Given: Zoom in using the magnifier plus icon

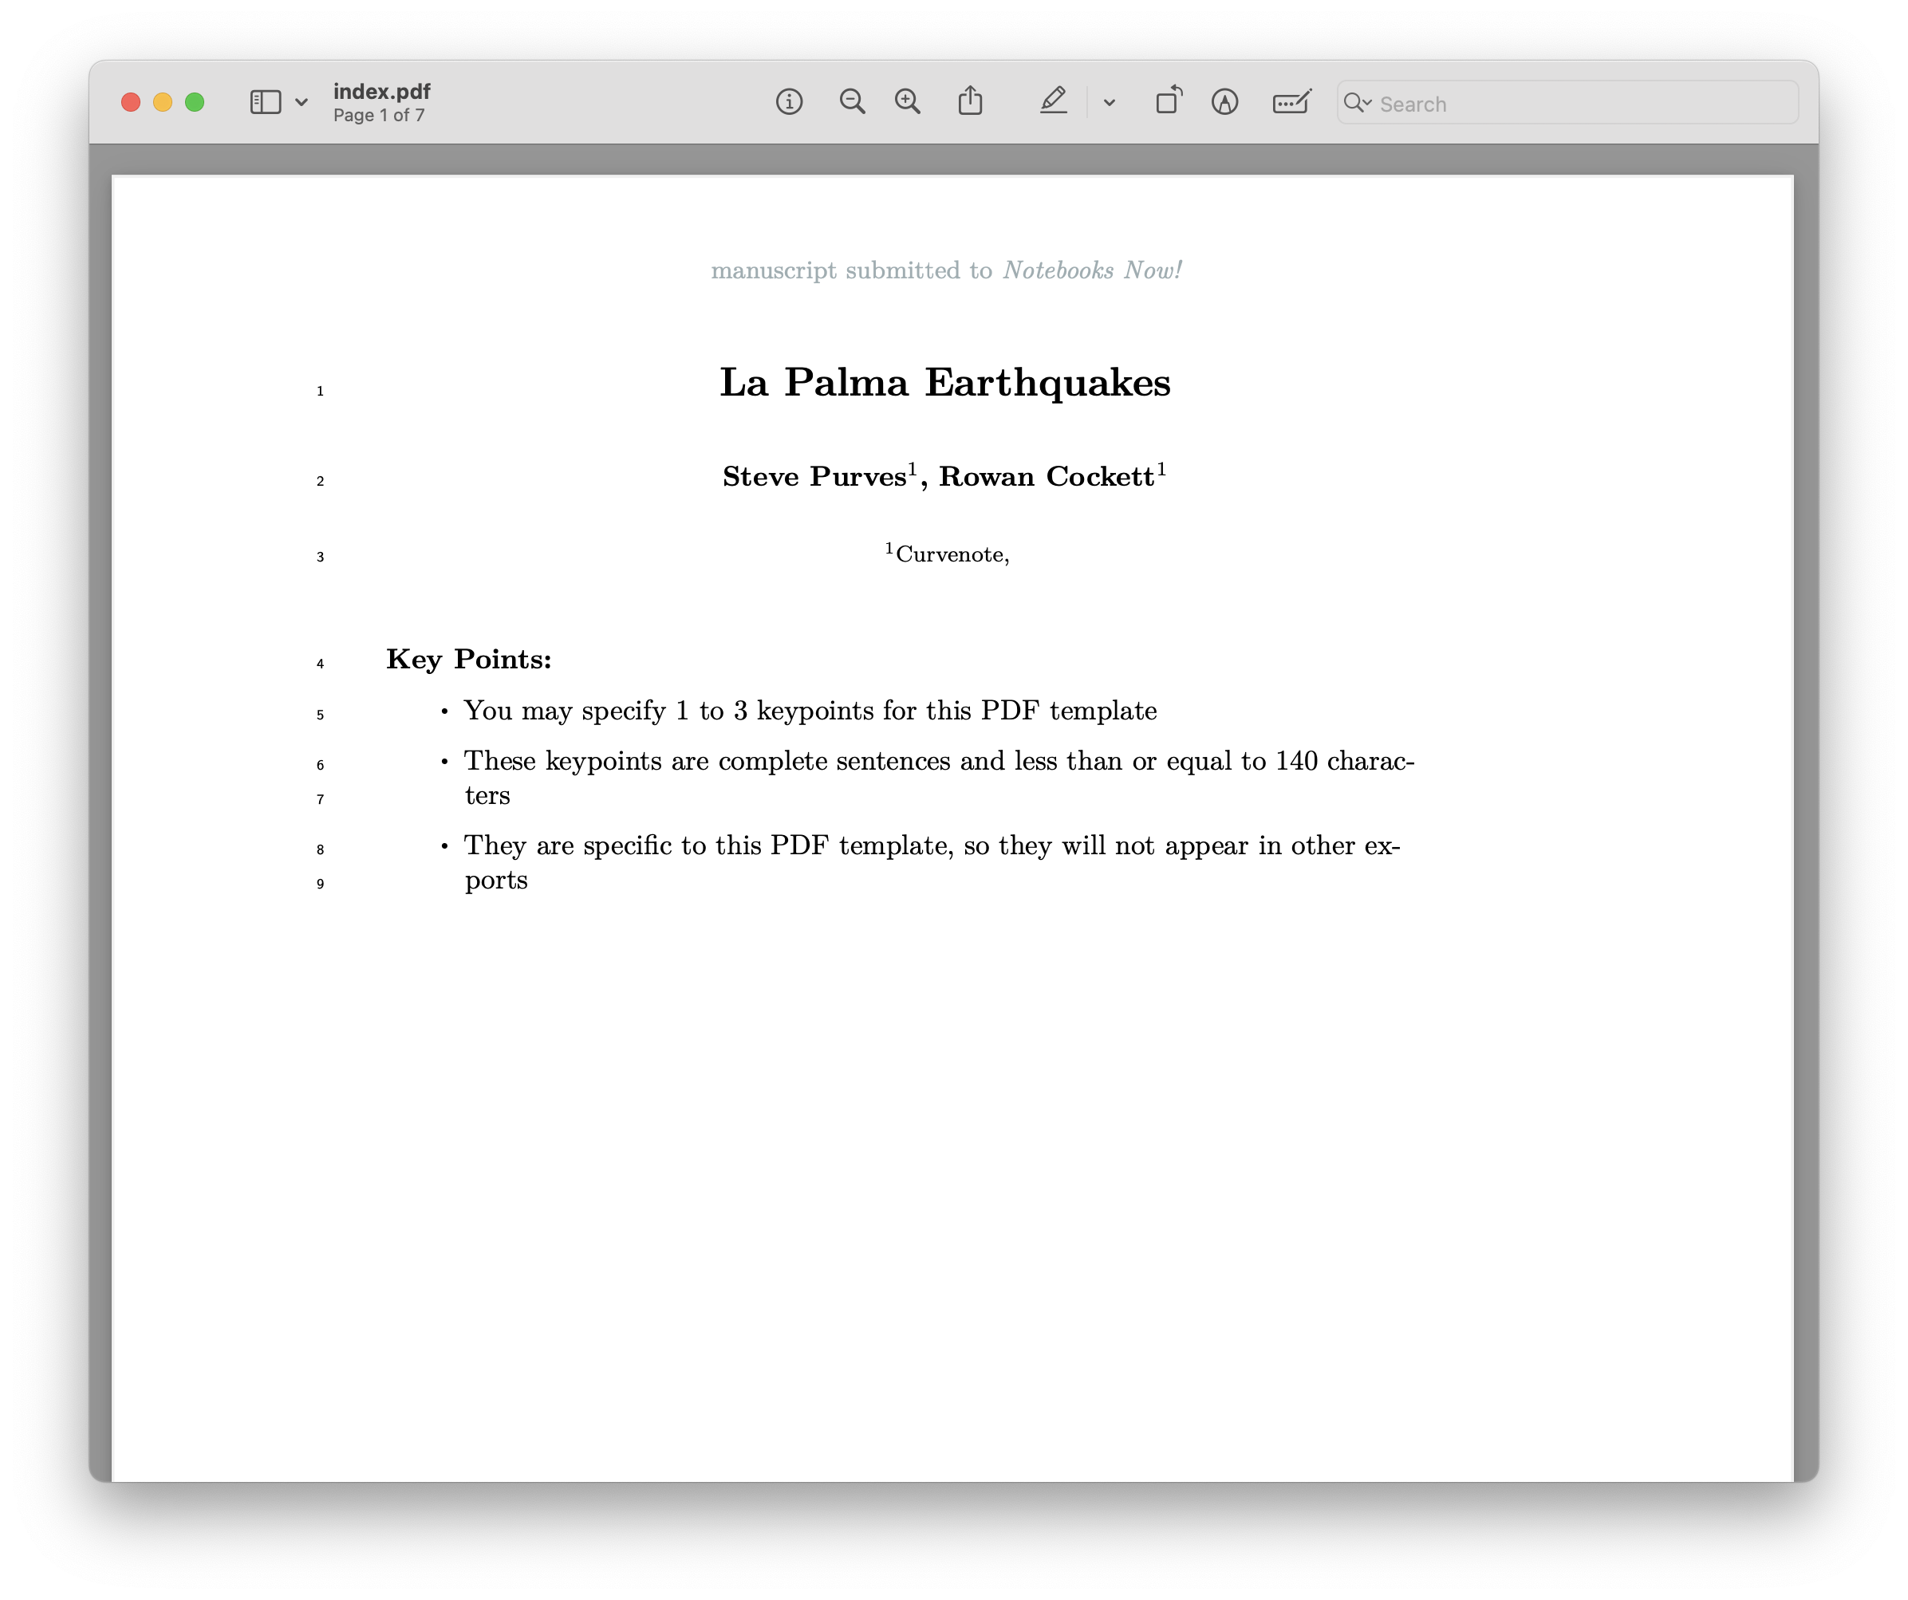Looking at the screenshot, I should click(907, 102).
